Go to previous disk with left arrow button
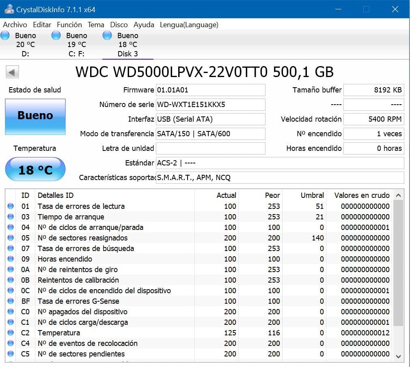Screen dimensions: 410x367 (12, 72)
